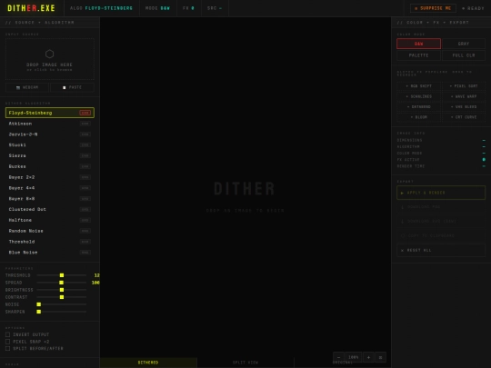The height and width of the screenshot is (368, 491).
Task: Click the paste clipboard icon
Action: (65, 87)
